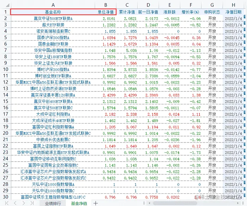Select cell 博时上证自然资源ETF联接
The height and width of the screenshot is (206, 247).
pyautogui.click(x=53, y=89)
